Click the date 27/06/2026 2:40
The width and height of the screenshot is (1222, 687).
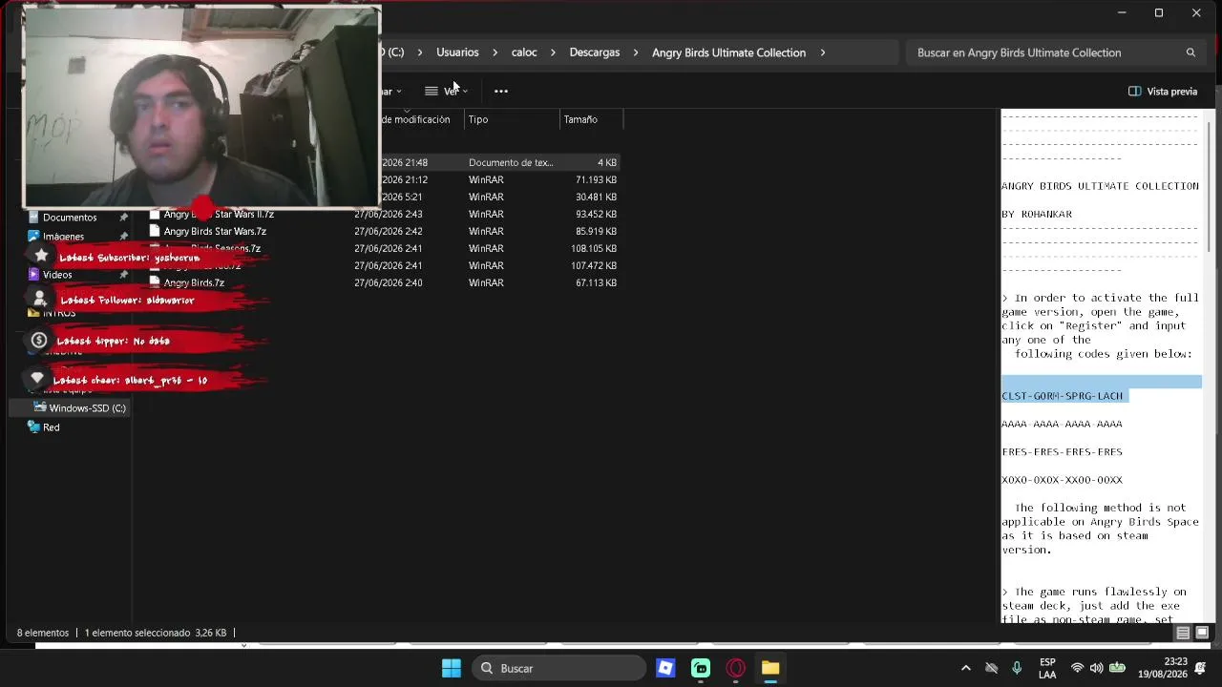coord(388,282)
